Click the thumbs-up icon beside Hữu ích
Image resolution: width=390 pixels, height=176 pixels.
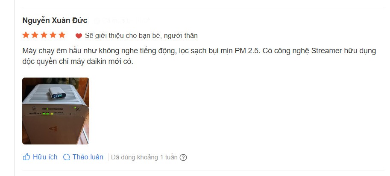[x=26, y=157]
